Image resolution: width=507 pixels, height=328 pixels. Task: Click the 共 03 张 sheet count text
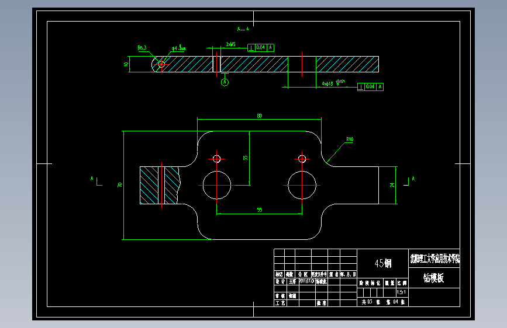click(x=371, y=302)
